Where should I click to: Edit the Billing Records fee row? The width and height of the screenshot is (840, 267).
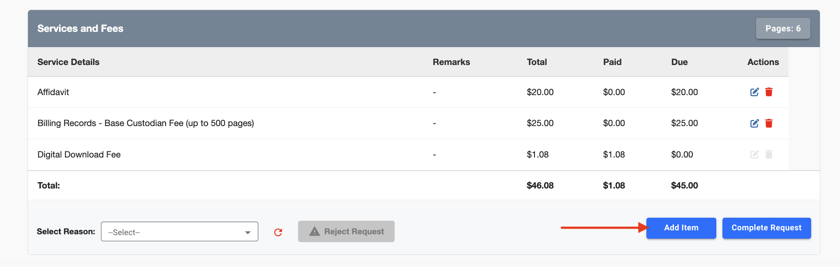coord(754,123)
